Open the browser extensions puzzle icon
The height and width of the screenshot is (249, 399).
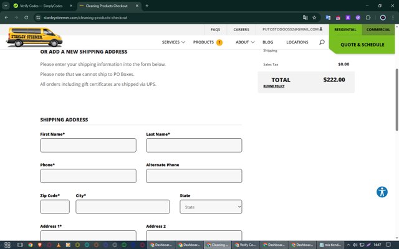pos(368,17)
